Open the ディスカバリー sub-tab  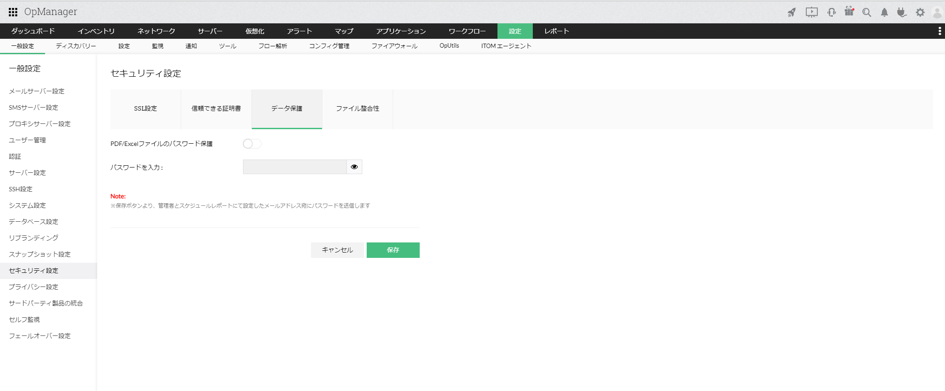coord(76,46)
